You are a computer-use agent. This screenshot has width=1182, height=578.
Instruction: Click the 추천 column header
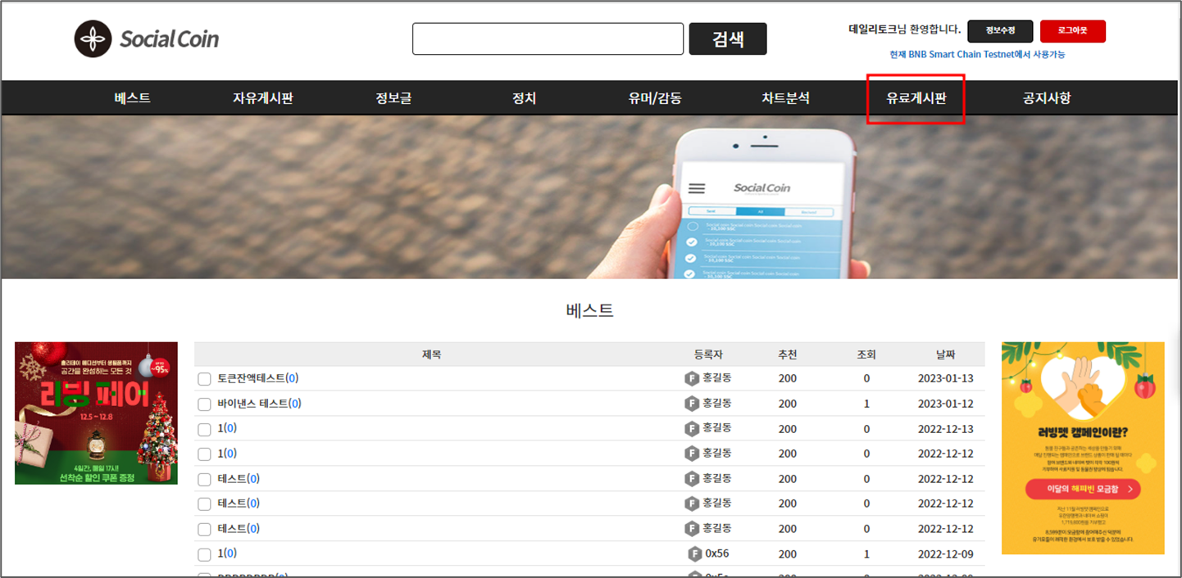click(788, 354)
